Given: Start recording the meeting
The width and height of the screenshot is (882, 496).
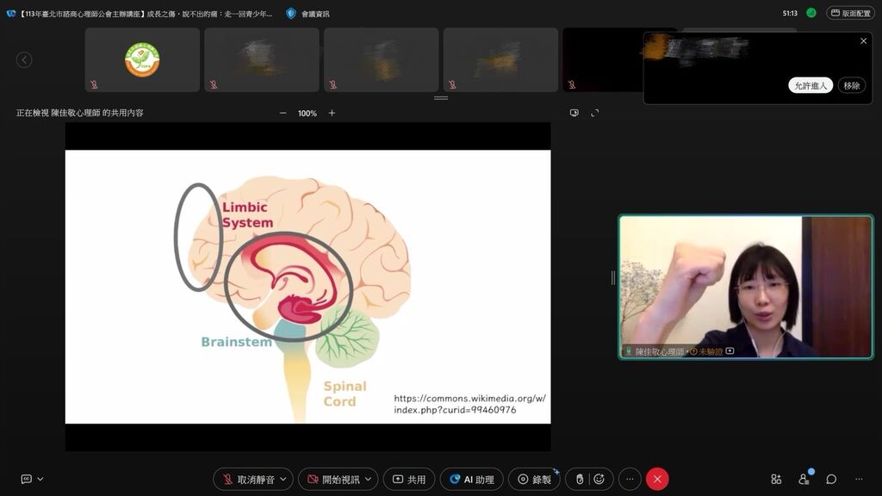Looking at the screenshot, I should coord(534,479).
